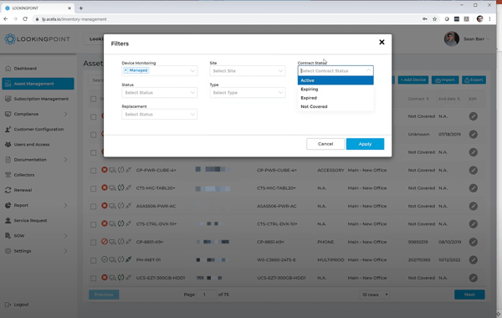The width and height of the screenshot is (502, 318).
Task: Go to the Next page
Action: (x=469, y=295)
